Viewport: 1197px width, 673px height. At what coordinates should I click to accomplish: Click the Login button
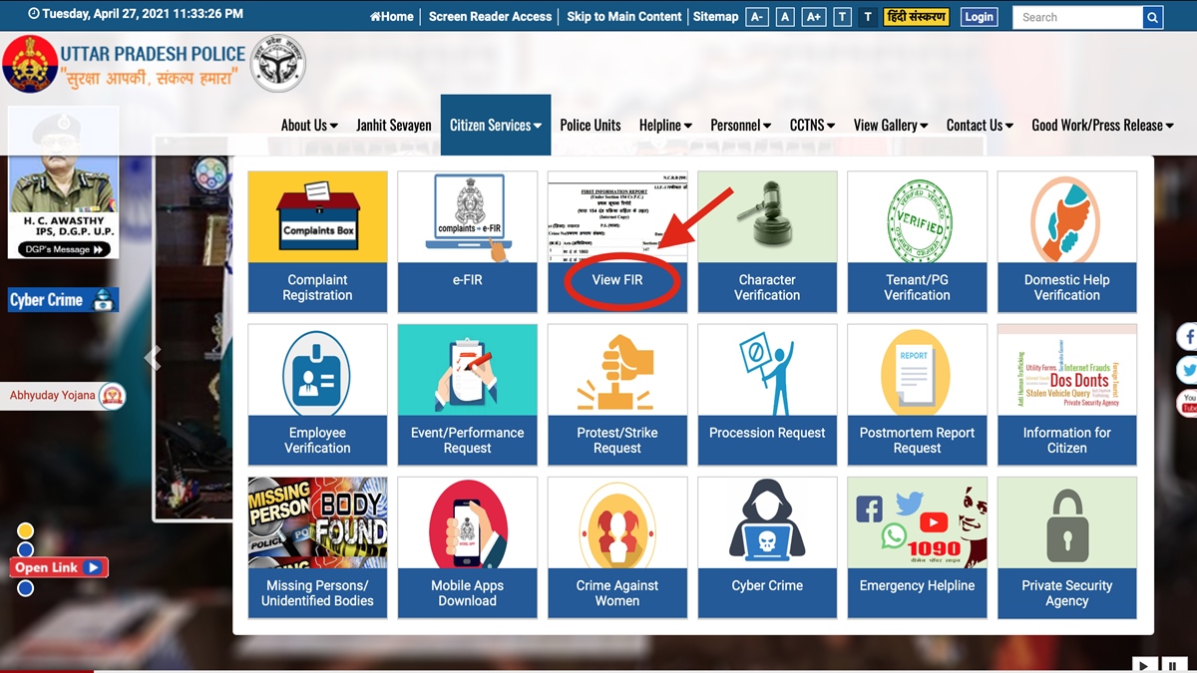click(x=980, y=17)
